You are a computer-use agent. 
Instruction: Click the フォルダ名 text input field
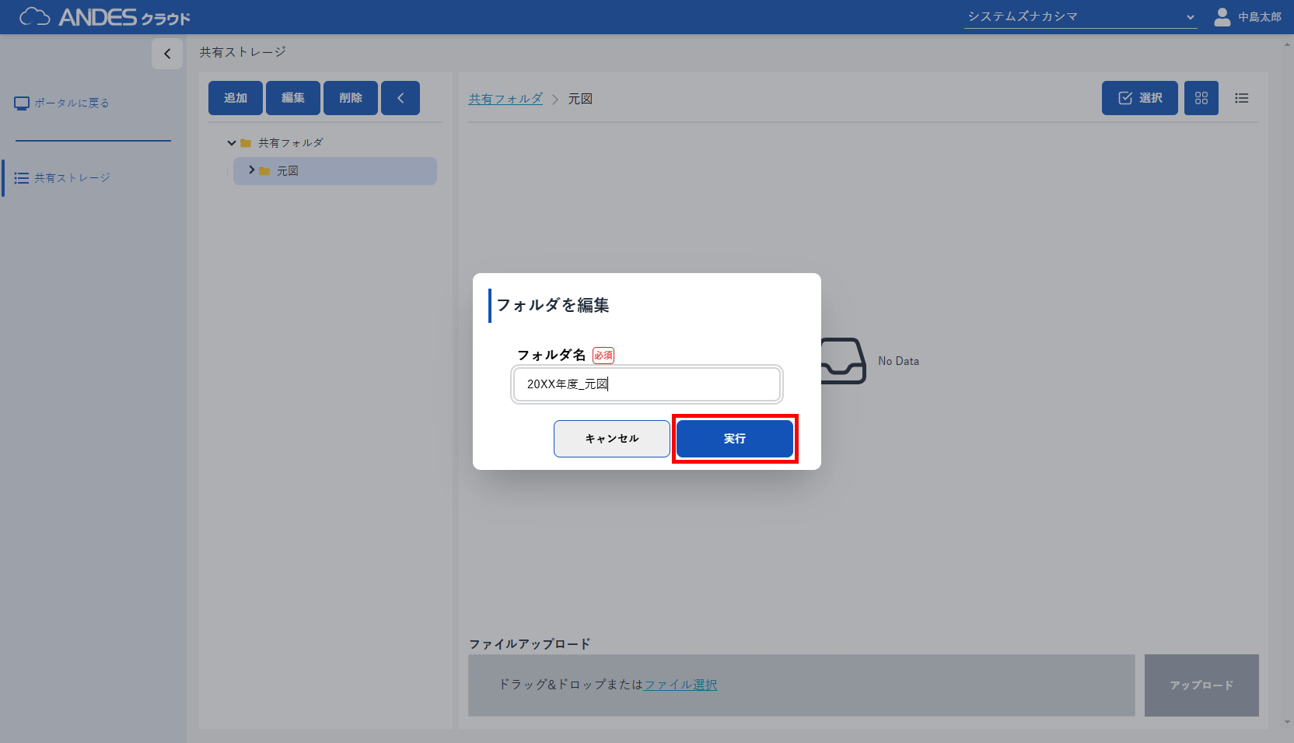point(646,384)
